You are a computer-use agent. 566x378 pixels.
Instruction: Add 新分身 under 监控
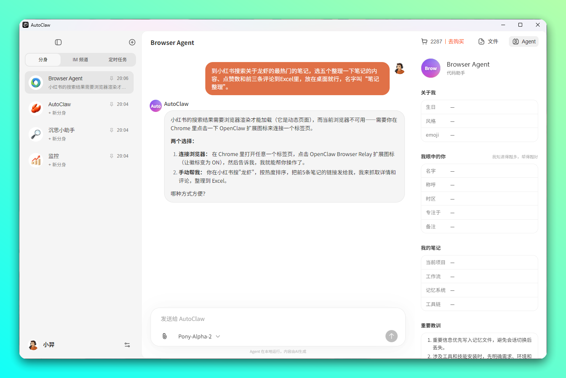(57, 165)
